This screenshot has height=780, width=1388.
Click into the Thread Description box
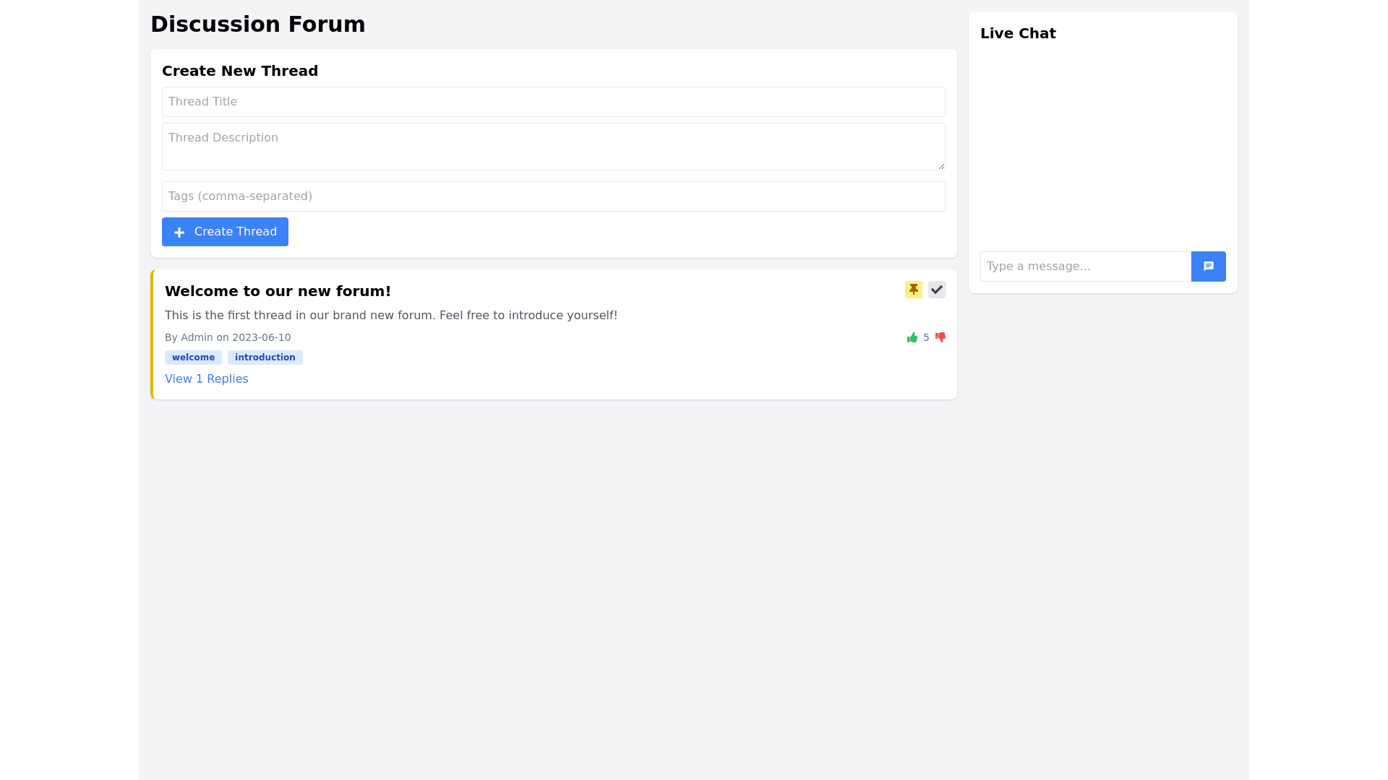pyautogui.click(x=553, y=147)
